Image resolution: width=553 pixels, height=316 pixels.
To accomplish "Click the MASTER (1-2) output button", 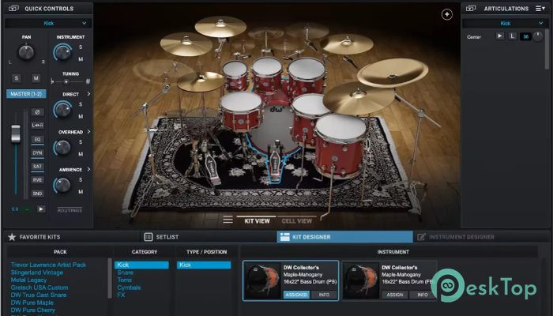I will point(26,94).
